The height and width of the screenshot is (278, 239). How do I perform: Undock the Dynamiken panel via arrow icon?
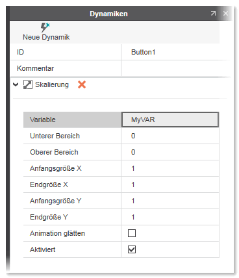(213, 14)
